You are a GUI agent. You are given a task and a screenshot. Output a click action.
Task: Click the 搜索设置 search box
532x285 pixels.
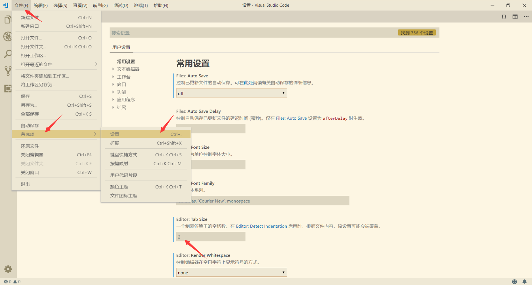[274, 33]
